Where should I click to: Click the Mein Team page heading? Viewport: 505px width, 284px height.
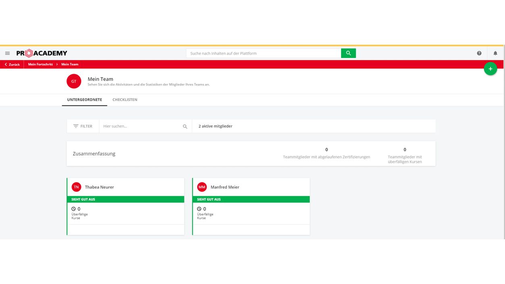click(100, 79)
